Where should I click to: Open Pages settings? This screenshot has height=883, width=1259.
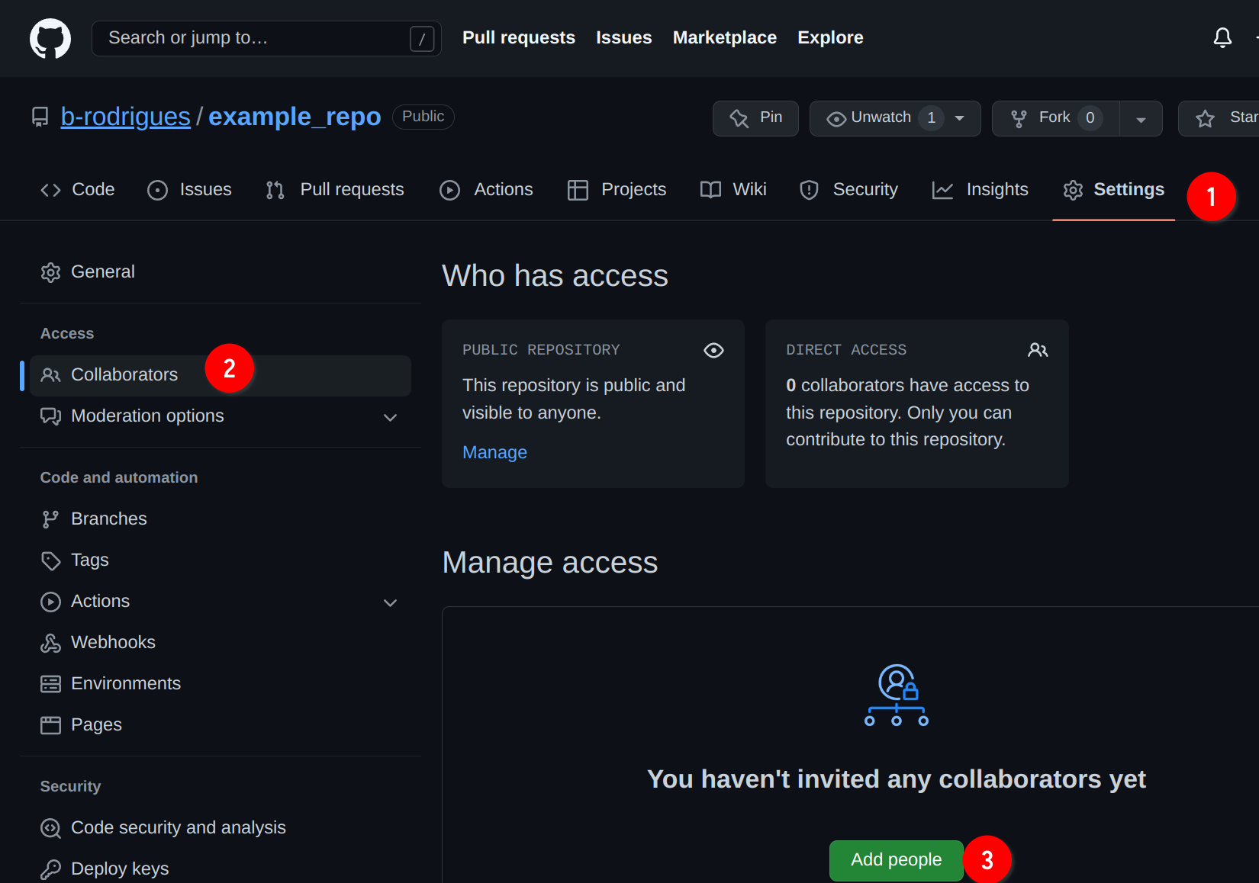click(x=221, y=725)
